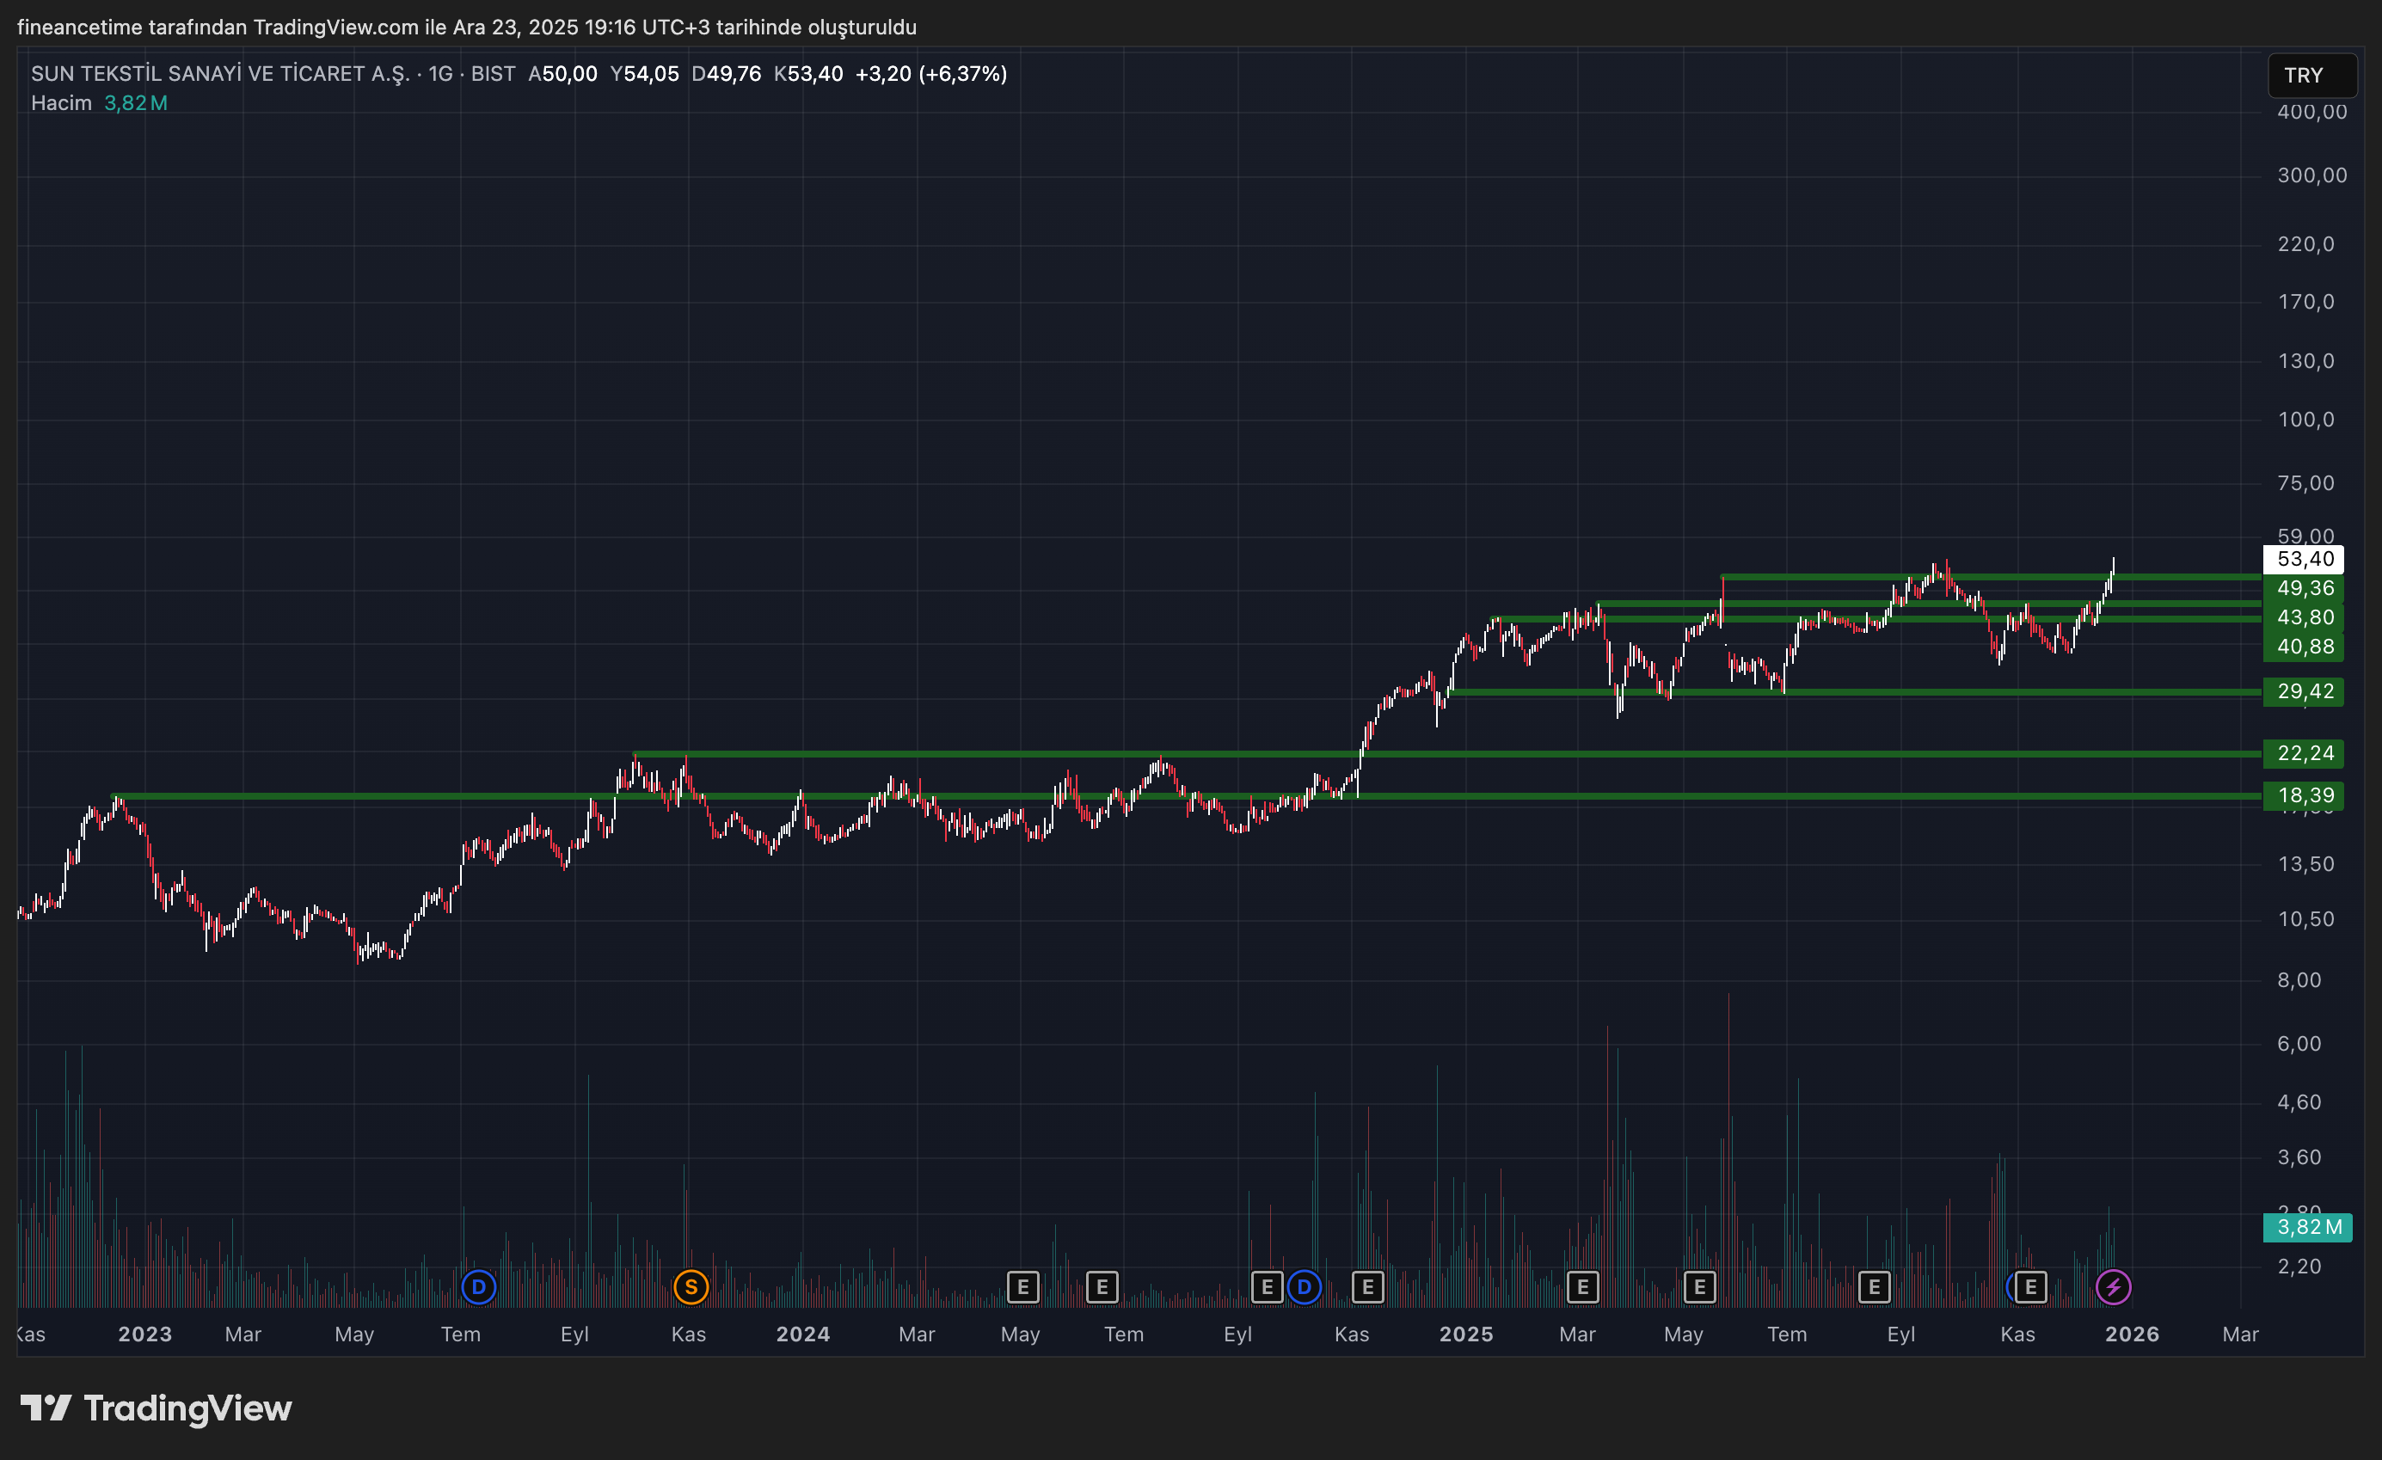Click the blue D marker before Kas 2024
This screenshot has width=2382, height=1460.
tap(1305, 1287)
